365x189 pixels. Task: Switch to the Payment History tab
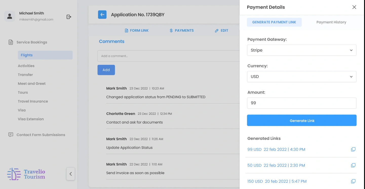coord(331,22)
